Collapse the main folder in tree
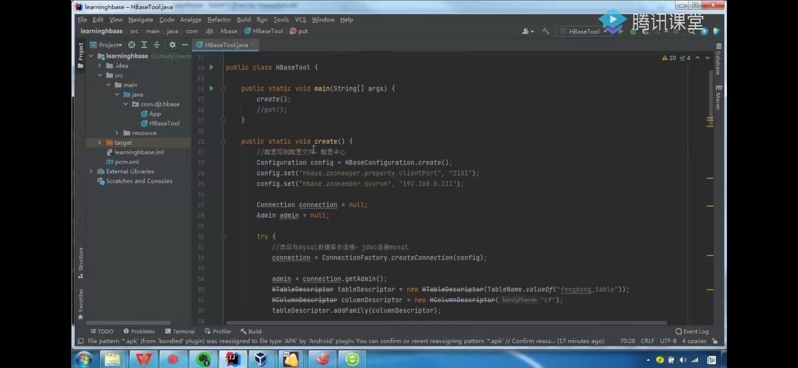798x368 pixels. pos(108,85)
